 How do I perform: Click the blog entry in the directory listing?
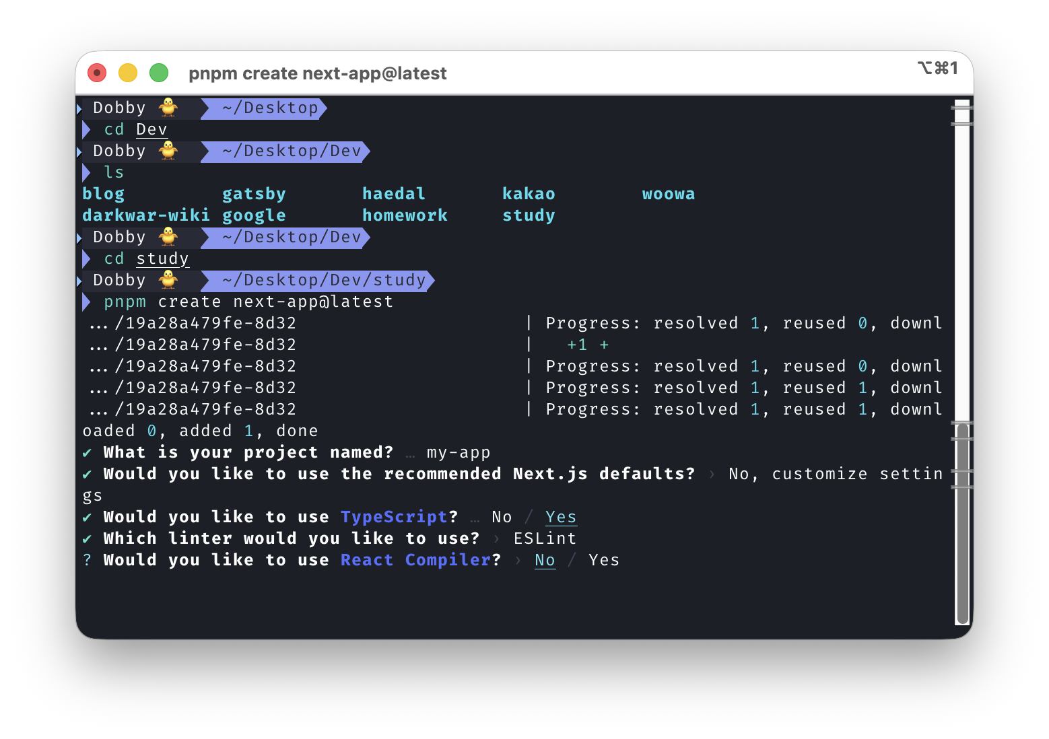[103, 193]
